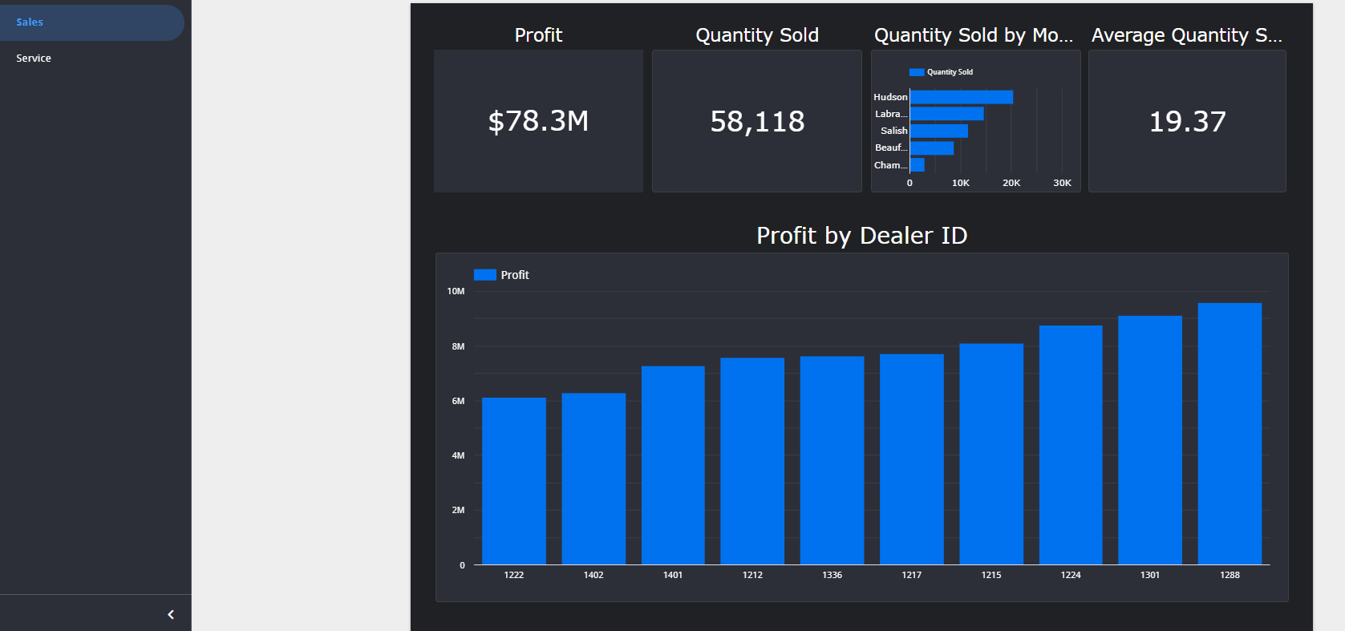Click the 8M y-axis label
1345x631 pixels.
(458, 346)
